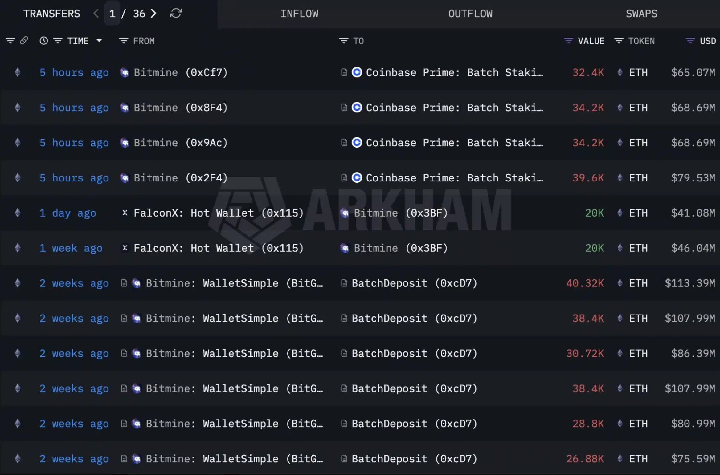Viewport: 720px width, 475px height.
Task: Click the contract icon before BatchDeposit 40.32K row
Action: (344, 283)
